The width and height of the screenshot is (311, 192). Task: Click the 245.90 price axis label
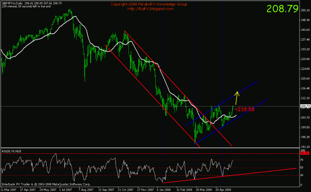point(305,20)
